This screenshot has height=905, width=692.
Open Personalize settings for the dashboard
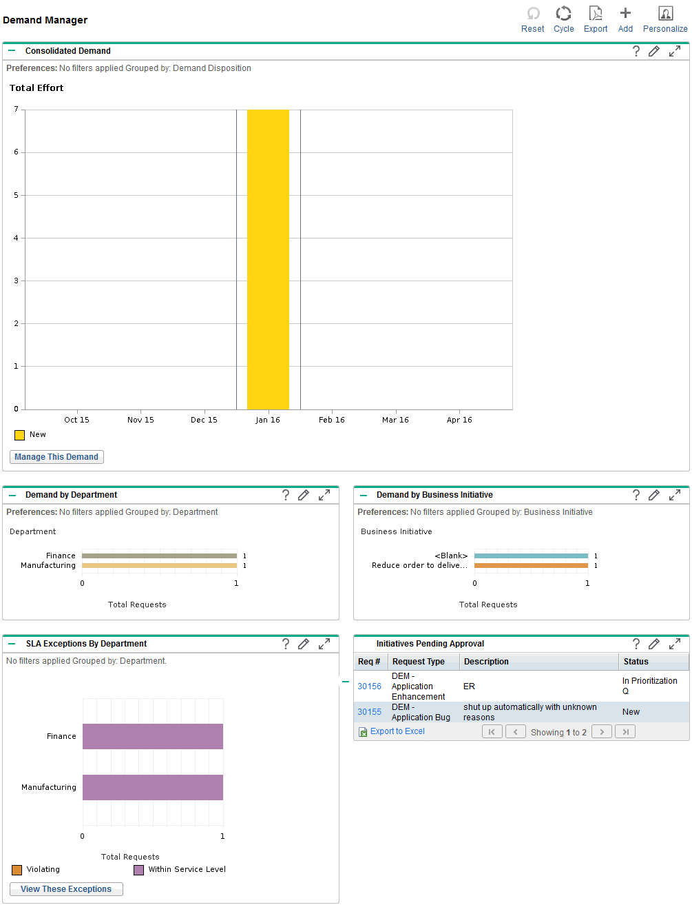pyautogui.click(x=664, y=19)
